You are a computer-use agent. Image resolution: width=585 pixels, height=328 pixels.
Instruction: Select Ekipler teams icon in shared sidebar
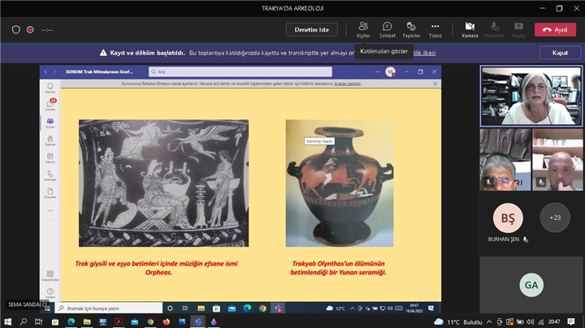[x=50, y=123]
